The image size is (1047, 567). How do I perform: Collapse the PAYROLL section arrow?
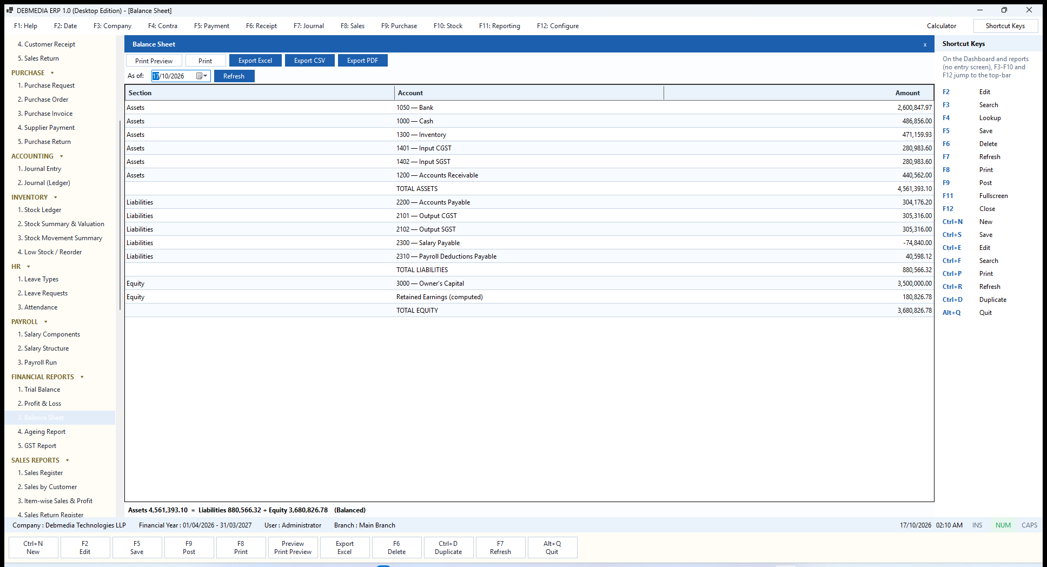pyautogui.click(x=46, y=322)
